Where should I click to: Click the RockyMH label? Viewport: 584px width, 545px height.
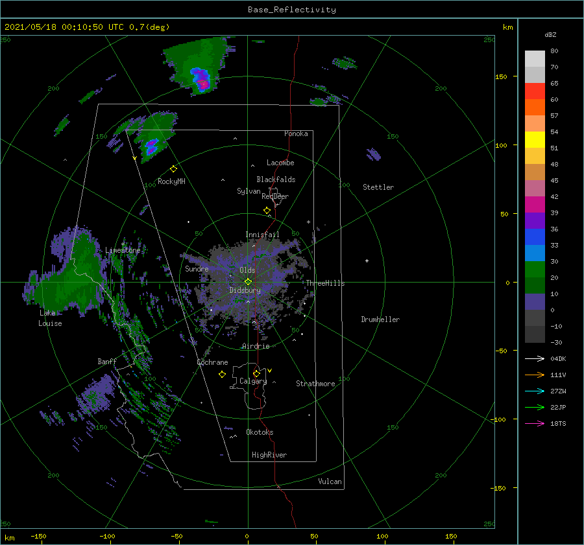point(171,181)
